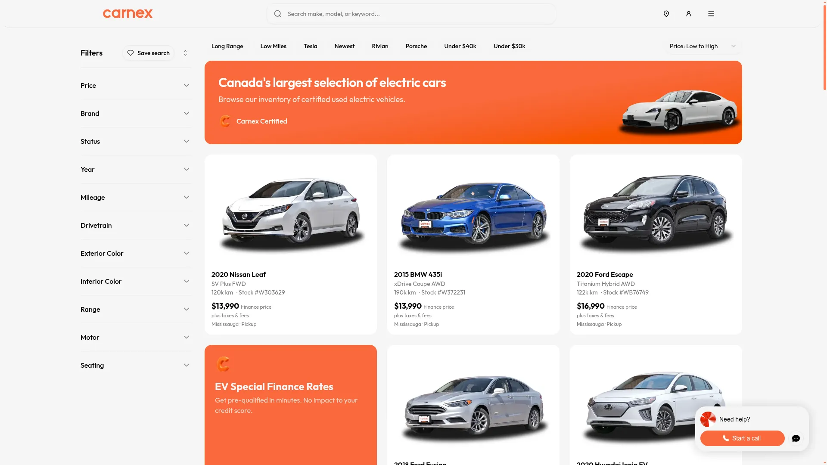Click the Carnex Certified badge icon

(225, 121)
